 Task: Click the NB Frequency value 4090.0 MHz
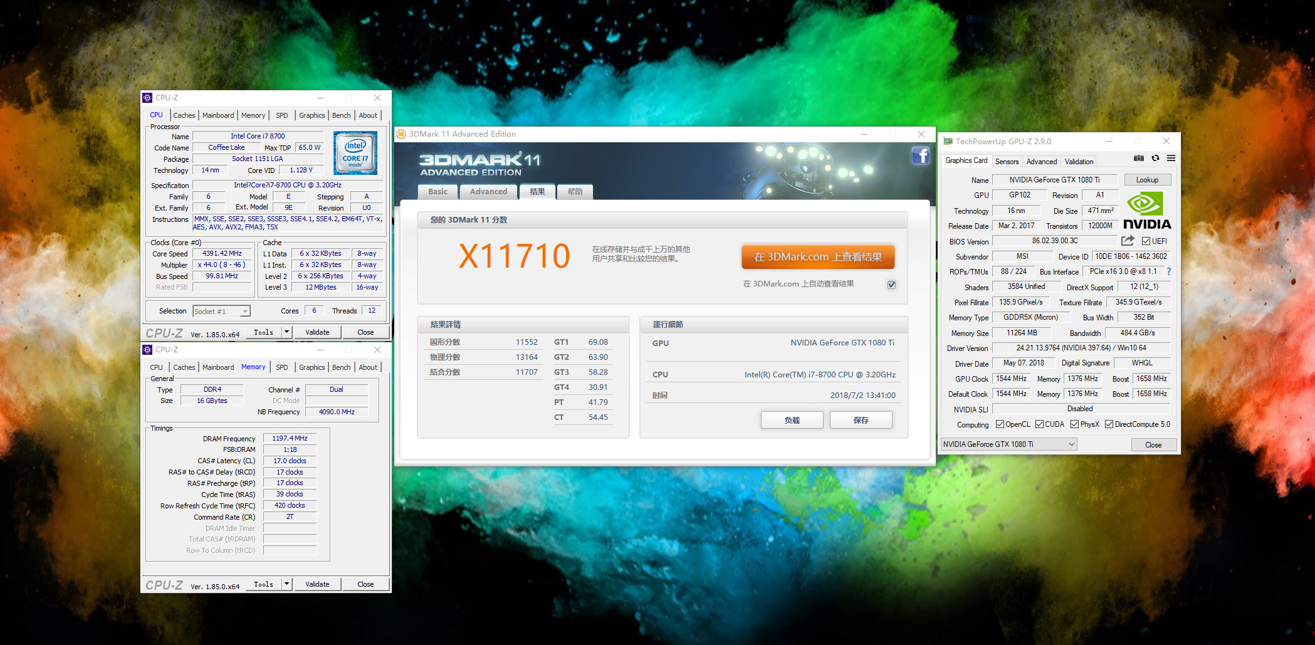click(337, 412)
